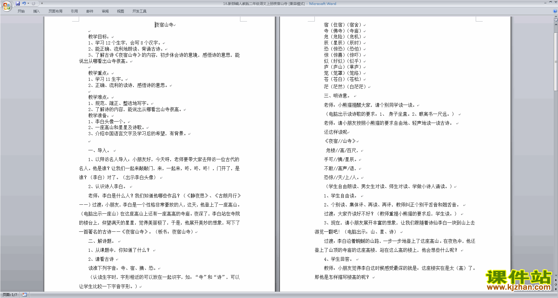Click the line 2、正确、流利的读诗，感悟诗的意思。
This screenshot has width=558, height=298.
[x=128, y=85]
